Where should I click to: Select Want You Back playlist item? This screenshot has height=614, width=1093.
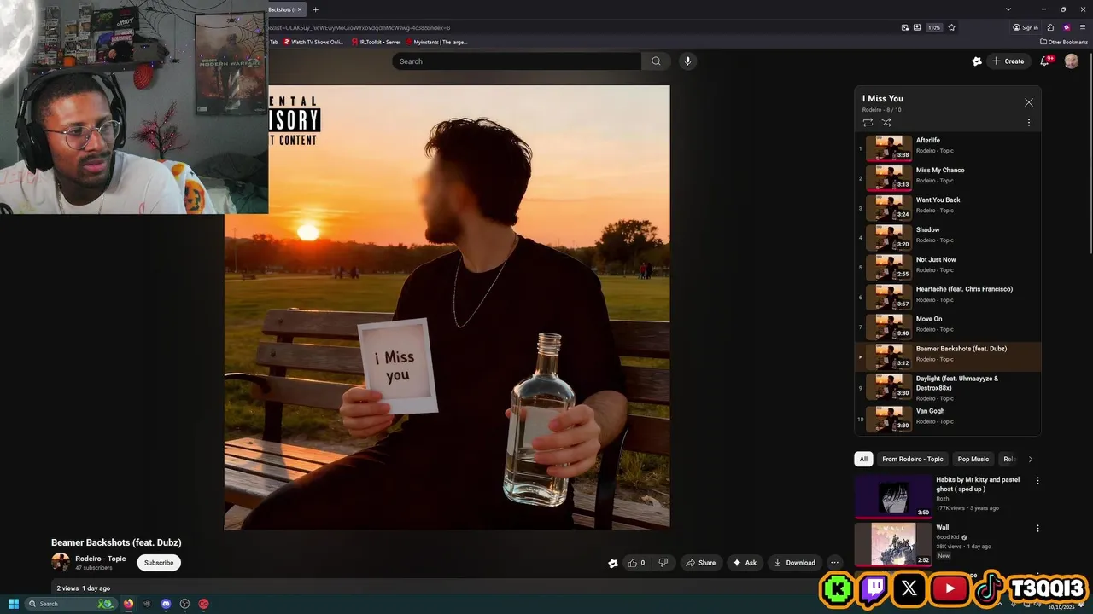point(948,208)
